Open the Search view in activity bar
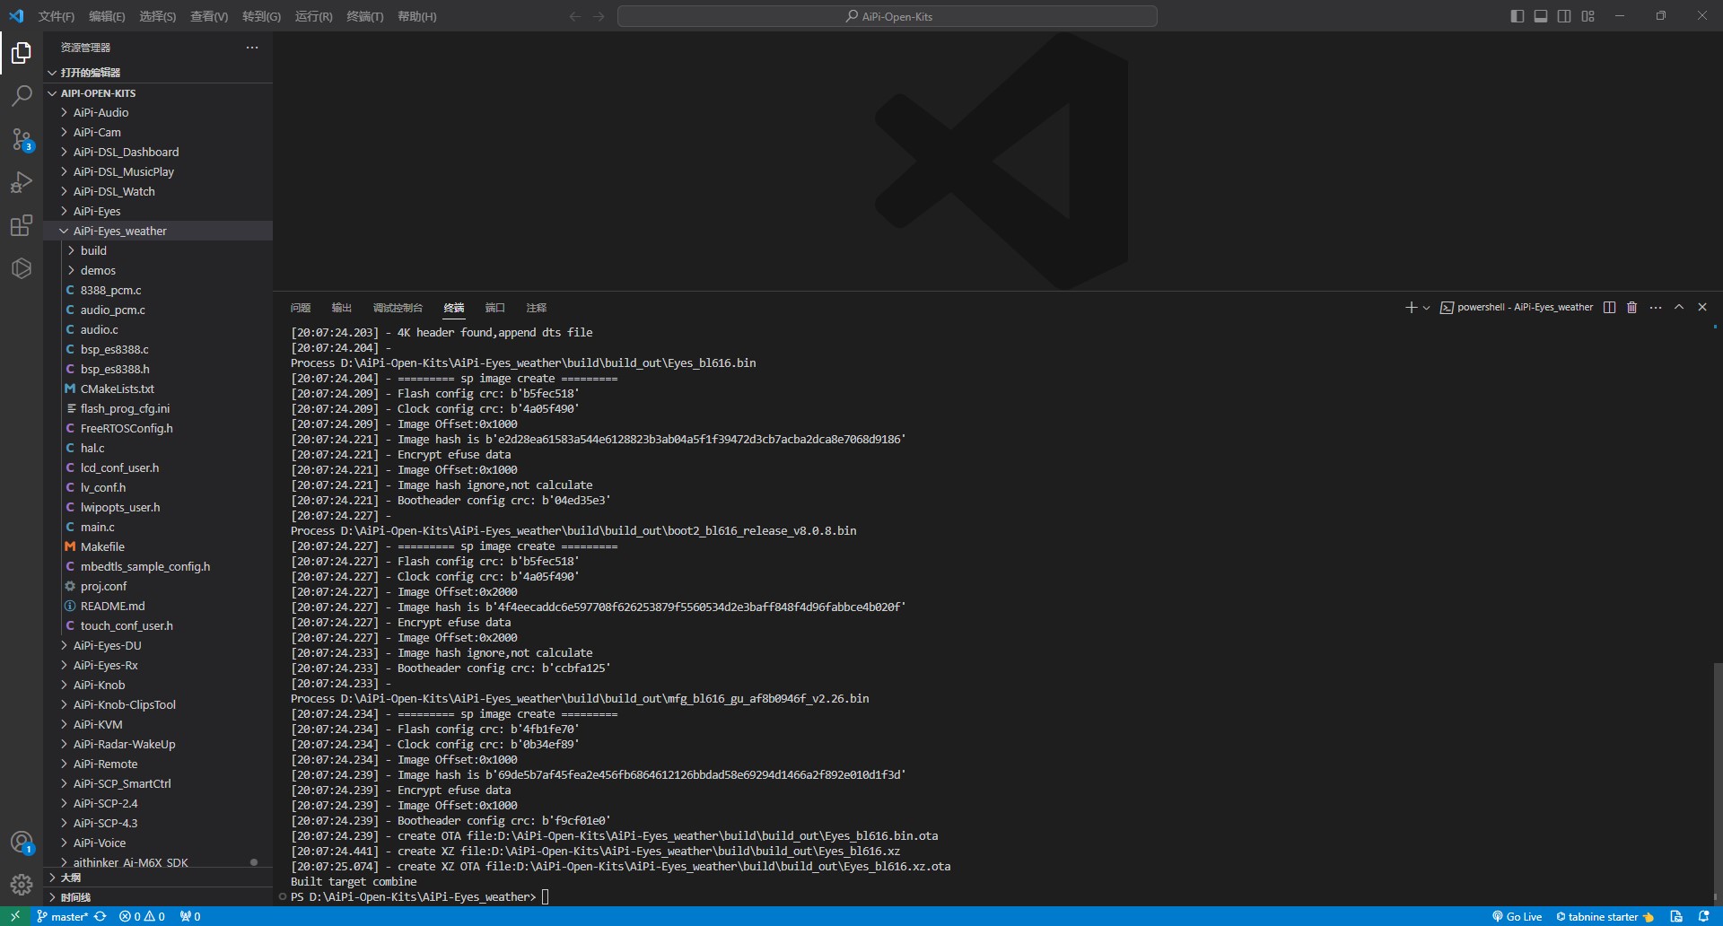 point(22,96)
